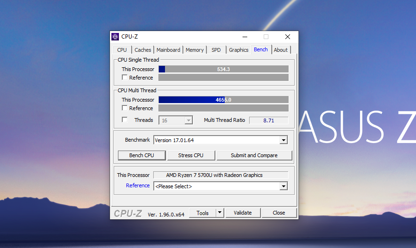
Task: Open the SPD tab
Action: point(216,50)
